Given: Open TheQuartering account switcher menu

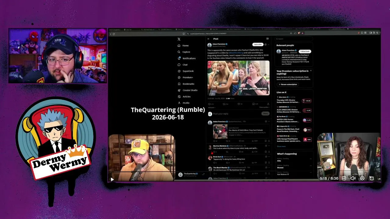Looking at the screenshot, I should click(191, 175).
